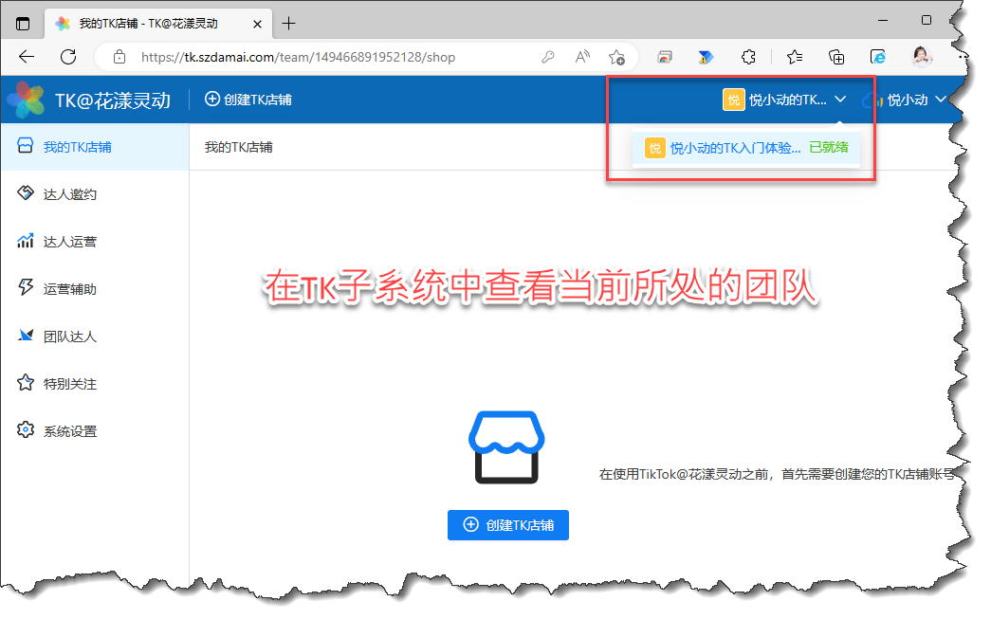Select team 悦小动的TK入门体验
Viewport: 991px width, 619px height.
coord(745,149)
